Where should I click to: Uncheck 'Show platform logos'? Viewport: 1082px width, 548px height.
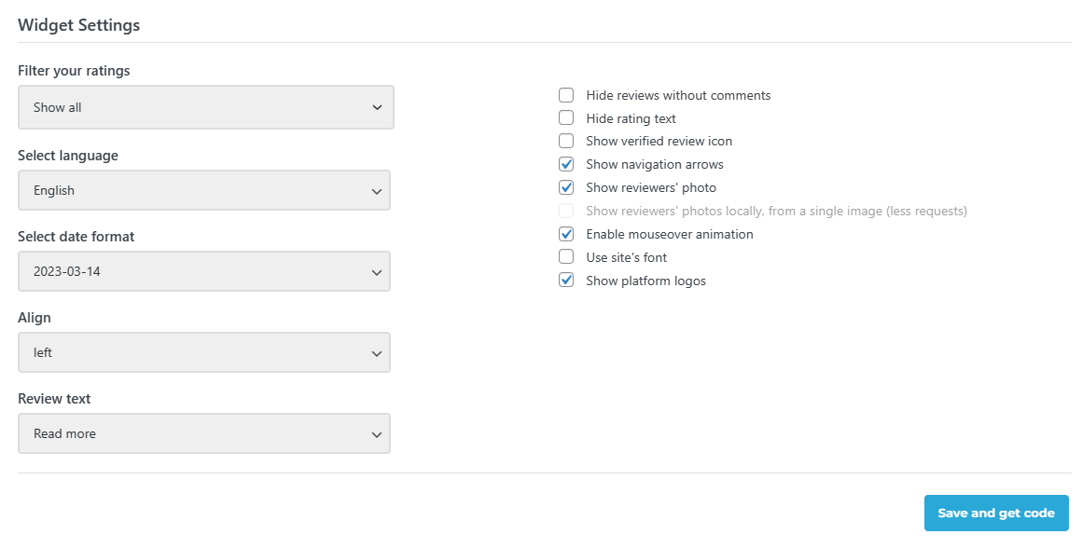566,280
